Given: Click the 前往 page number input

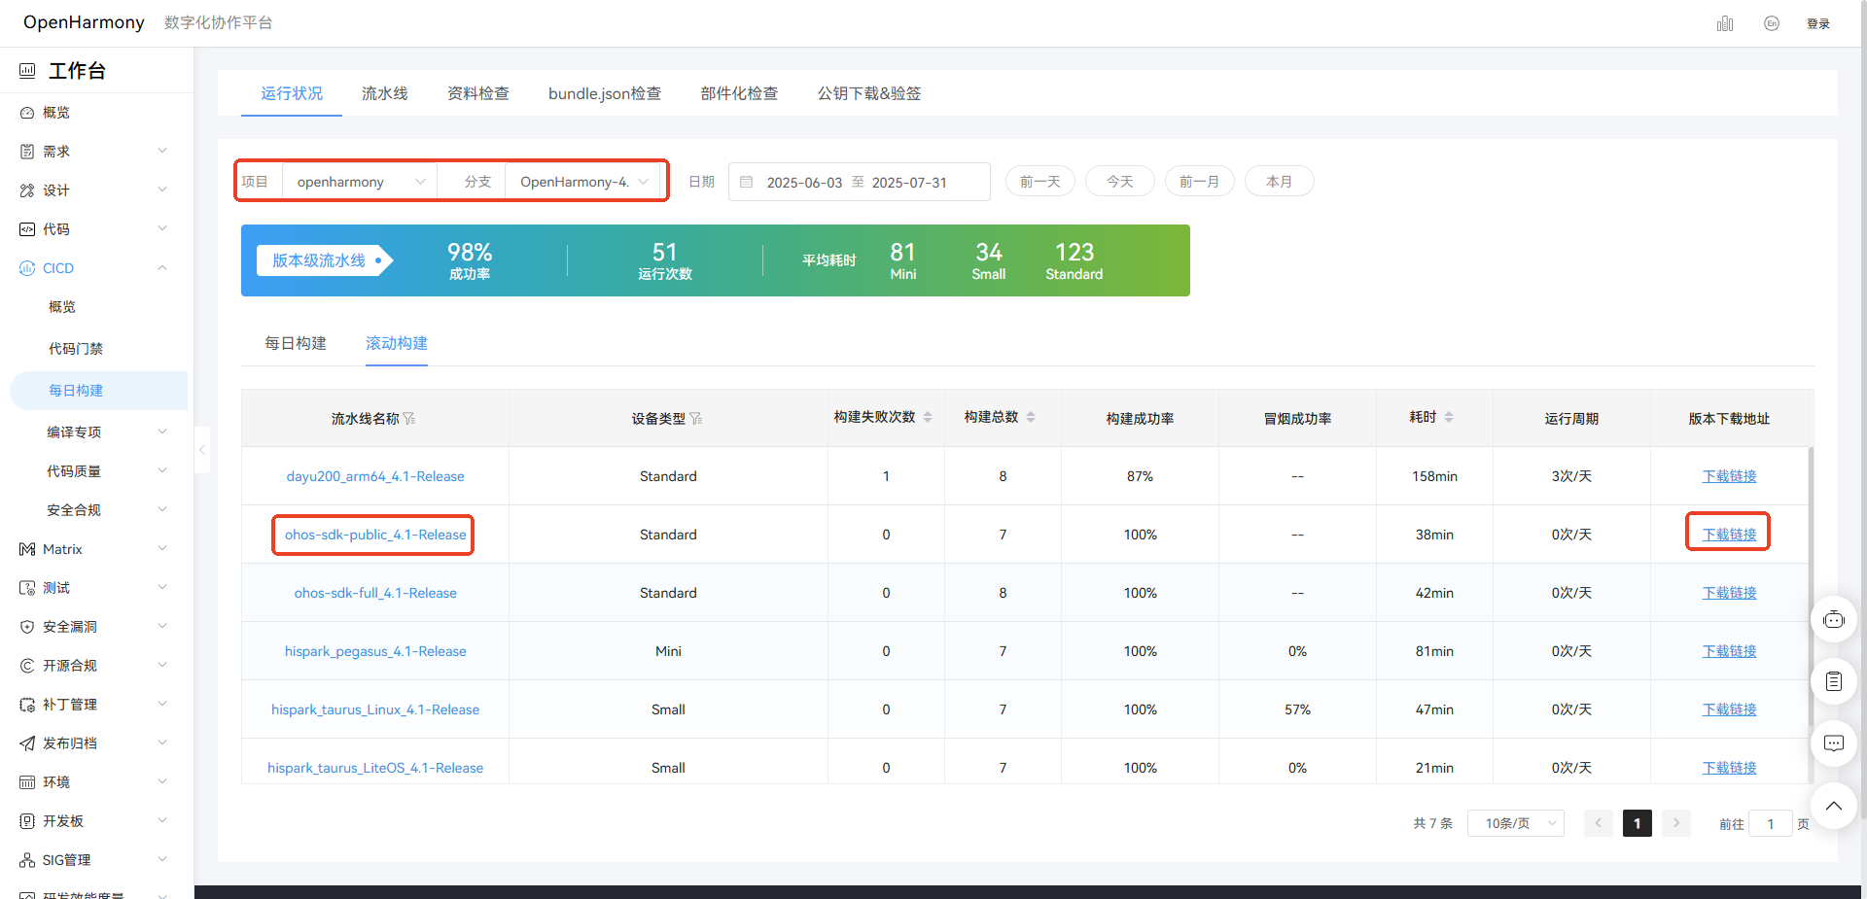Looking at the screenshot, I should [1771, 824].
